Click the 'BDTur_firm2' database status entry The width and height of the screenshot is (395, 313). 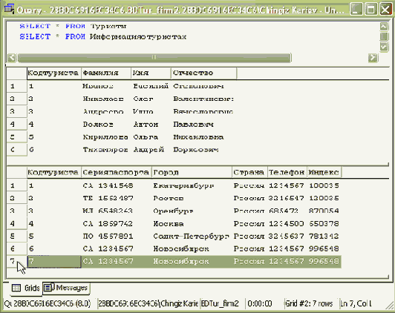pos(220,303)
